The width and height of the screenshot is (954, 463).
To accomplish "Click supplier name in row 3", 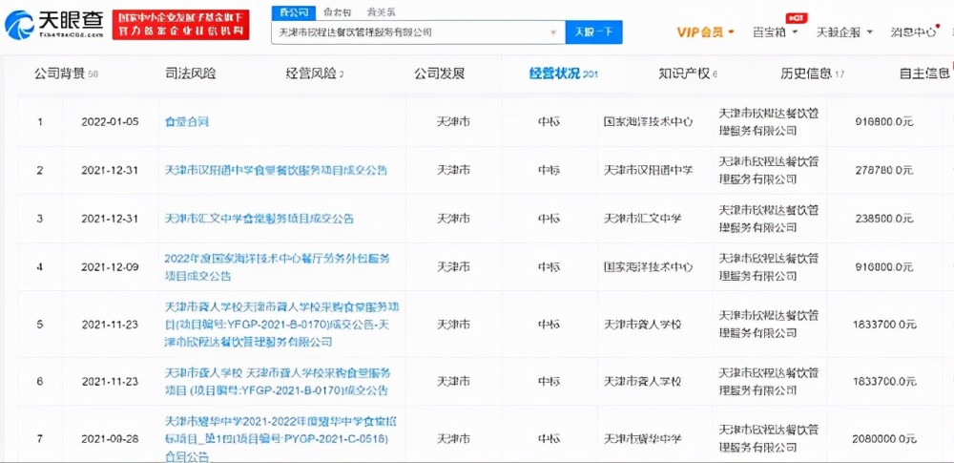I will (769, 218).
